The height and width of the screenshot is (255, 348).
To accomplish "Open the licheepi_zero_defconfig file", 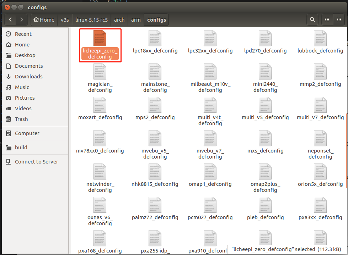I will (x=100, y=43).
